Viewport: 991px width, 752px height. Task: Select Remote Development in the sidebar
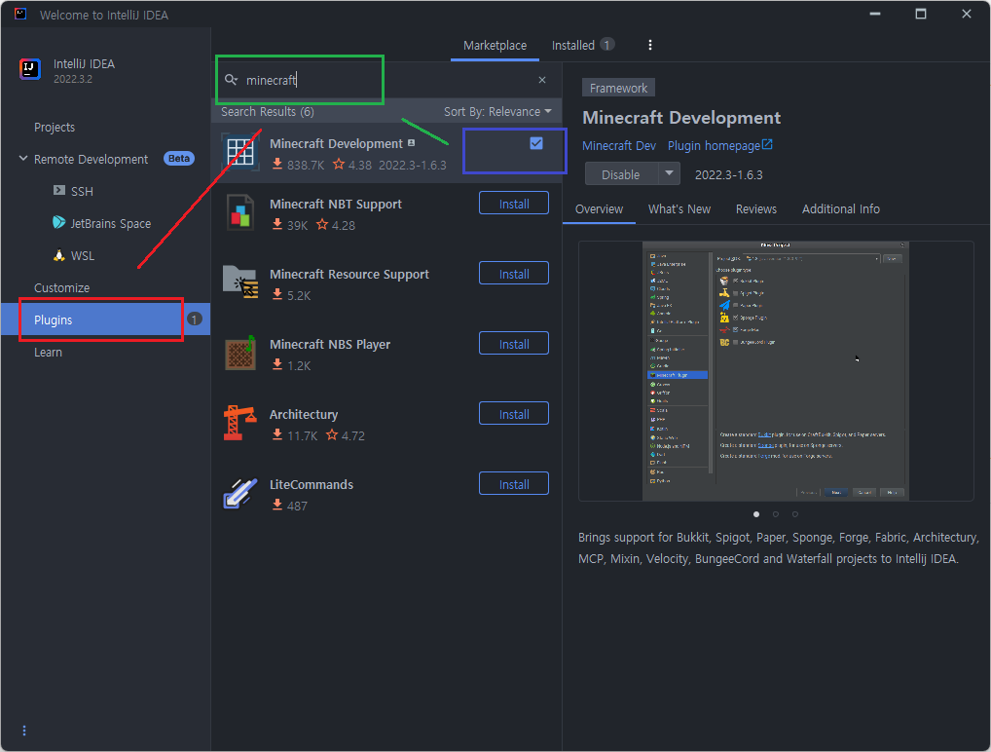click(x=91, y=159)
